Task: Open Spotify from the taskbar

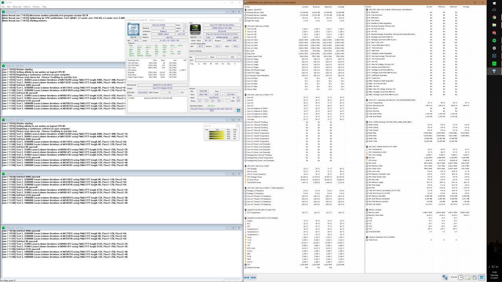Action: pyautogui.click(x=494, y=40)
